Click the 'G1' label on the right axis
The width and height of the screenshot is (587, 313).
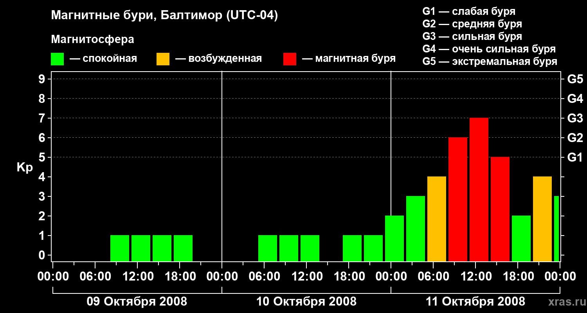[x=575, y=157]
